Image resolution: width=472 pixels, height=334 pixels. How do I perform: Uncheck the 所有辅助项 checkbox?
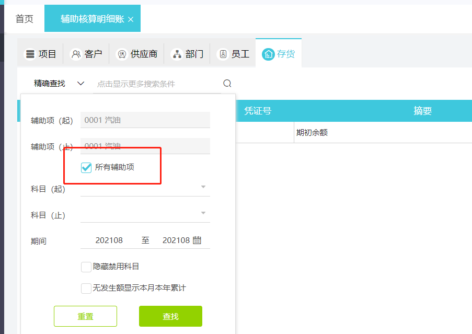pos(86,167)
